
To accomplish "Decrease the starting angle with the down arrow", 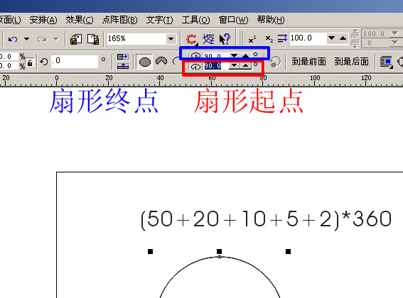I will coord(234,66).
